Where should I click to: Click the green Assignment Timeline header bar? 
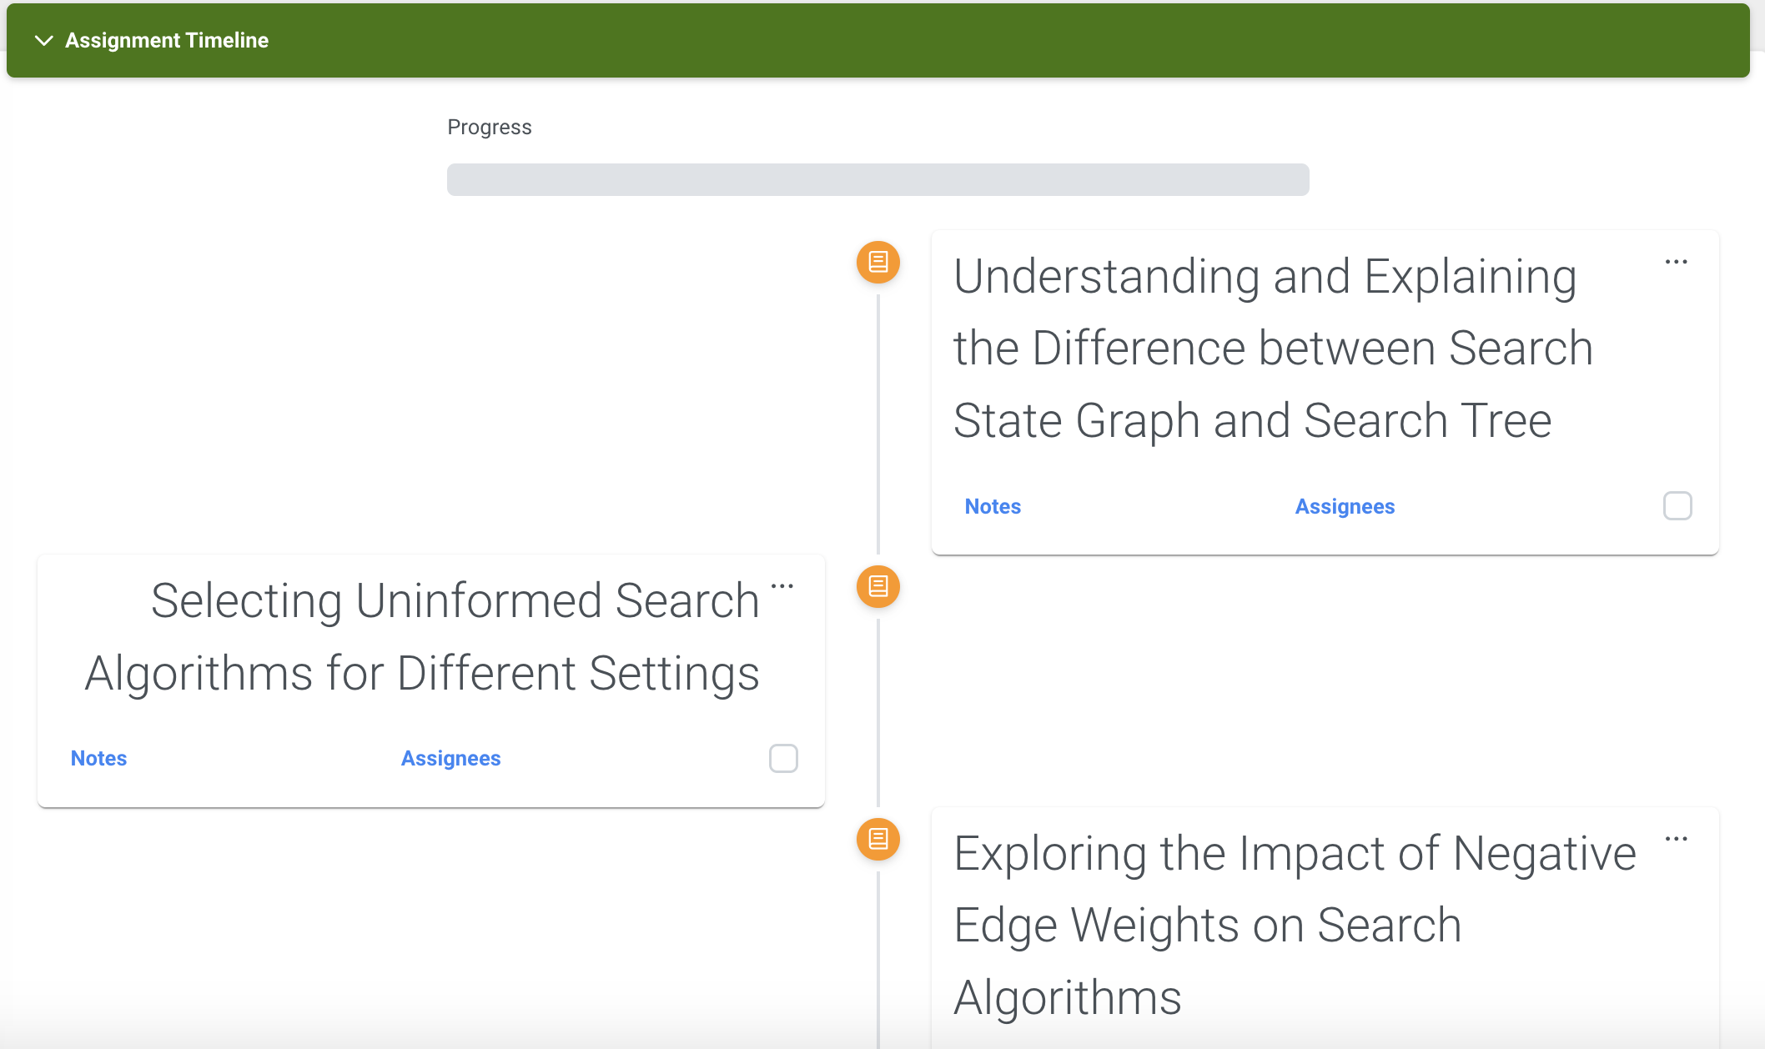(878, 41)
